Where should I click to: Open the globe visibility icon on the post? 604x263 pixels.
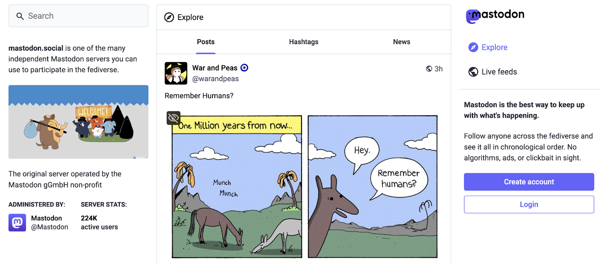429,68
